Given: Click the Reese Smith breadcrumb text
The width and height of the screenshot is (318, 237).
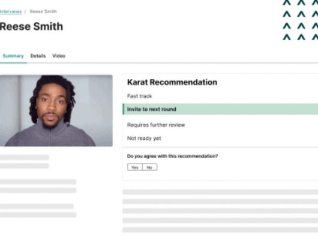Looking at the screenshot, I should point(43,11).
